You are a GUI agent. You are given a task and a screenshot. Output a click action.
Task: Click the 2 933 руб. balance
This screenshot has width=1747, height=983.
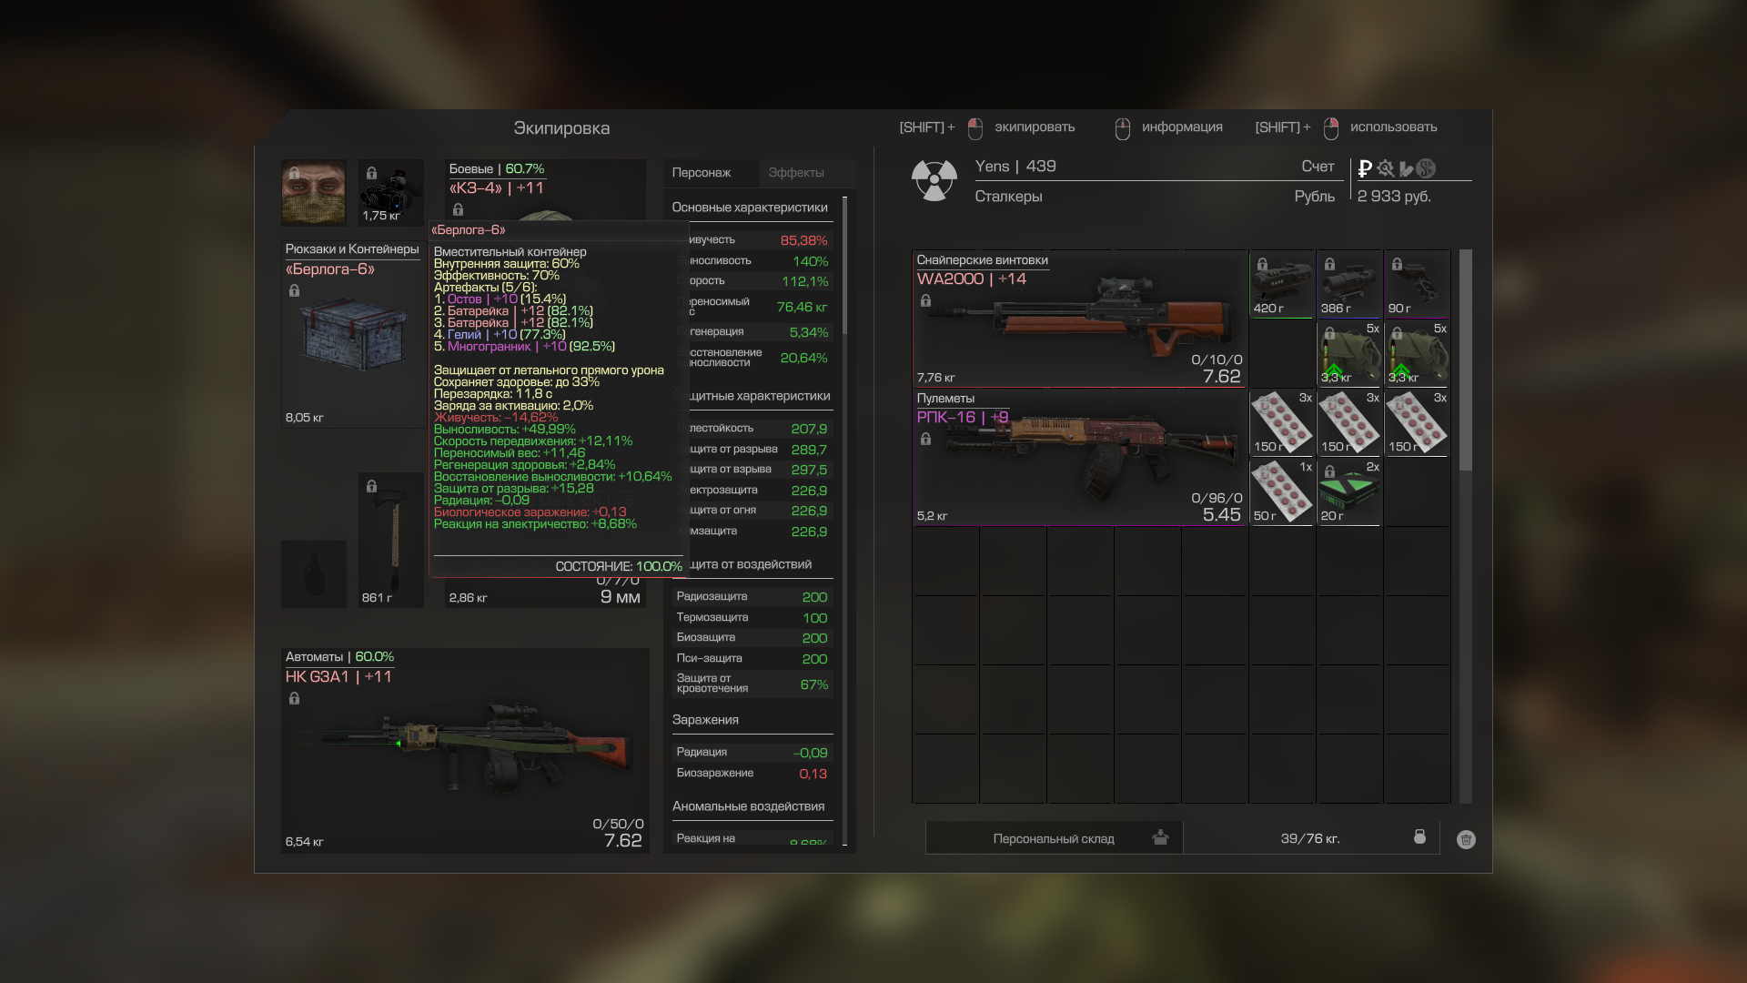(1394, 197)
